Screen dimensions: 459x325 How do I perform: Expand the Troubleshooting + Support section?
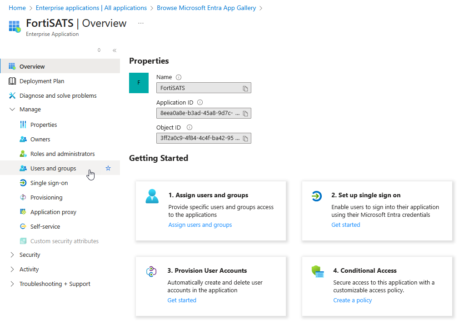point(12,284)
